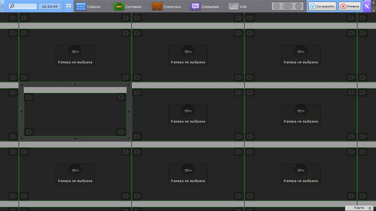
Task: Switch to the Сообщения tab
Action: (210, 7)
